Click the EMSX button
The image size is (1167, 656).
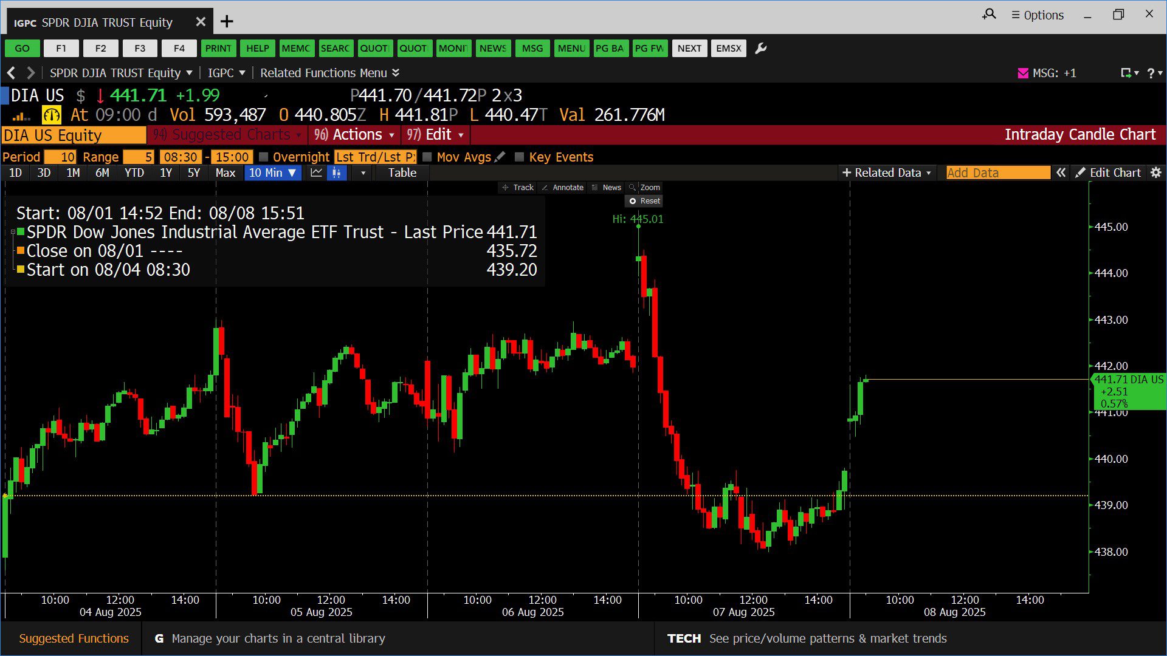pos(729,49)
